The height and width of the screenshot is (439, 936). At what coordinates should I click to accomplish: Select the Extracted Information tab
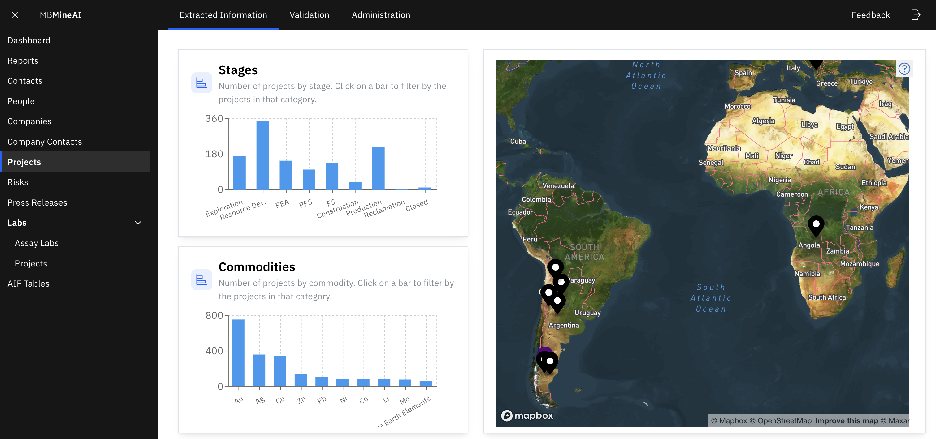tap(223, 15)
